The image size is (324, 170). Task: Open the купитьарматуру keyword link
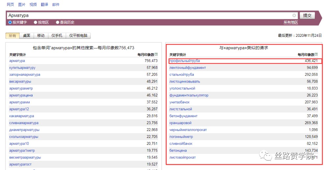tap(22, 68)
